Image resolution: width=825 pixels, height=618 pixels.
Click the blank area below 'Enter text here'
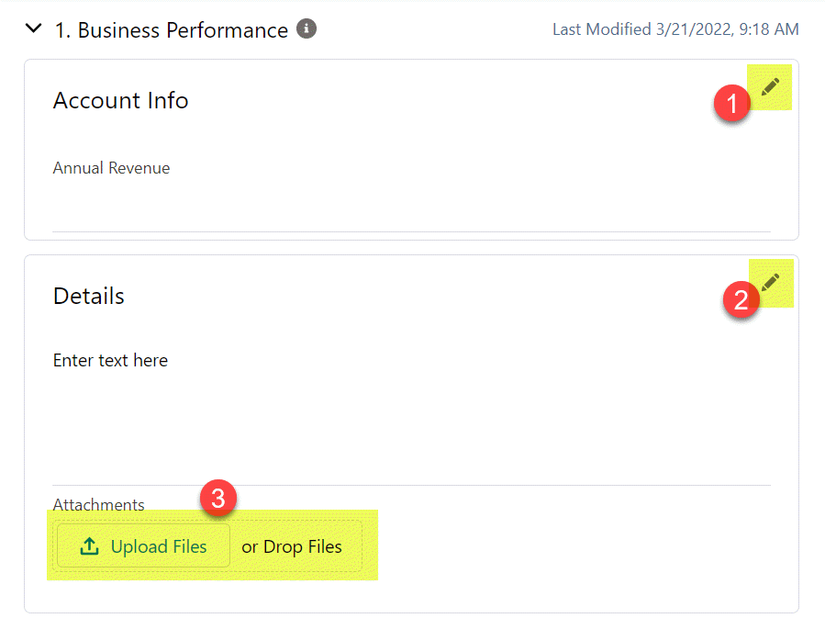tap(411, 427)
